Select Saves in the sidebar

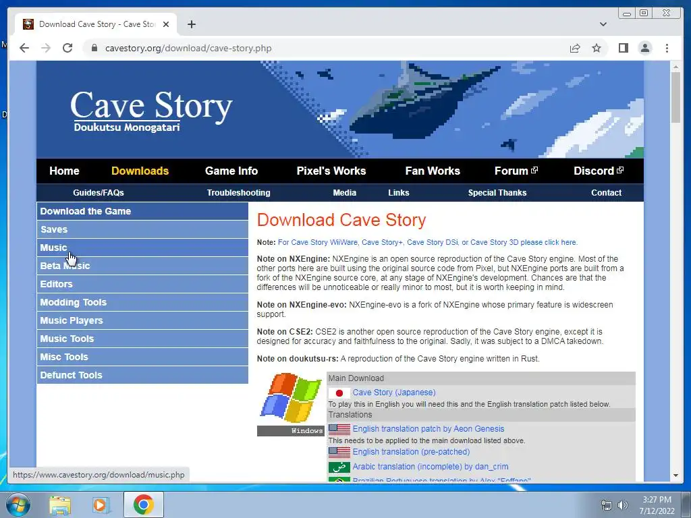tap(142, 229)
